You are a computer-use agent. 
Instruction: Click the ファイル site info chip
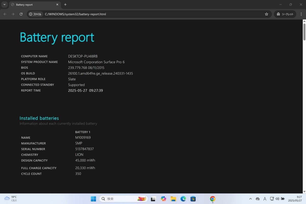coord(35,14)
